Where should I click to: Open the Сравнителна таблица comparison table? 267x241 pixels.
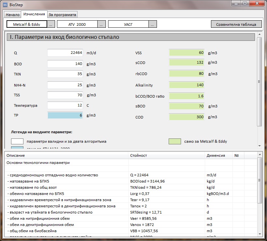pos(236,24)
